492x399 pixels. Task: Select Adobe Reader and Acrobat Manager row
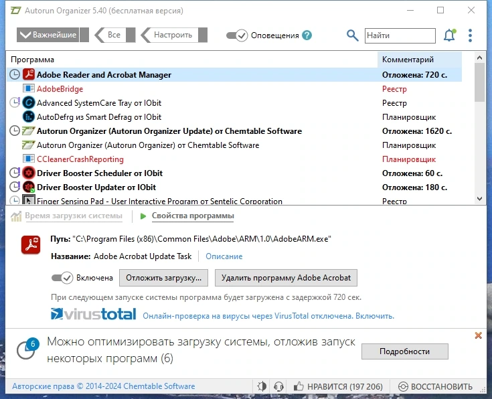click(234, 75)
